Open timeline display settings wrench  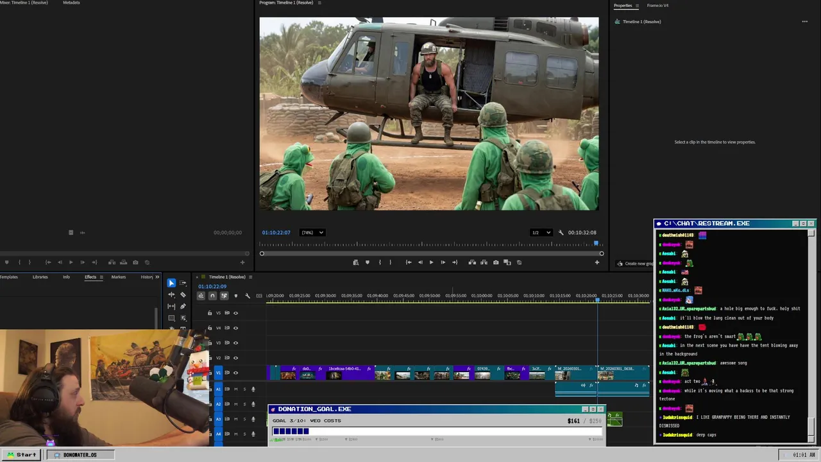coord(248,296)
